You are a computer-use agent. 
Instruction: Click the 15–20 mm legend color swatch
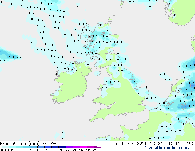pos(48,147)
